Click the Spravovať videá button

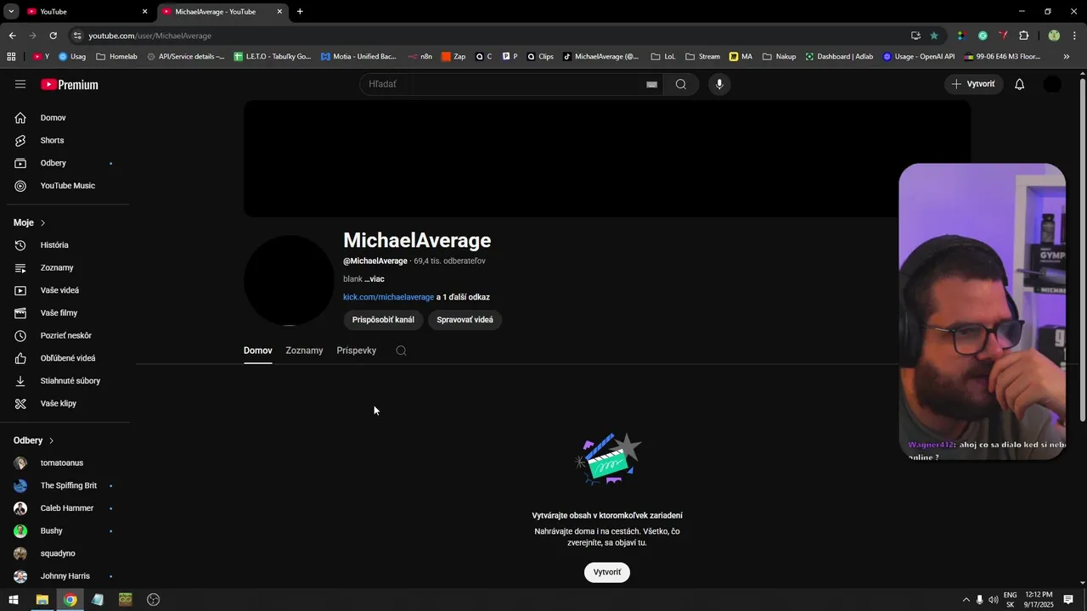(x=465, y=320)
